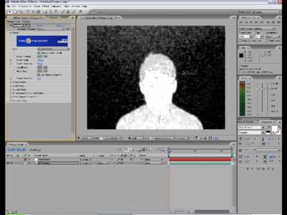Screen dimensions: 287x215
Task: Open the Effect menu
Action: click(x=45, y=7)
